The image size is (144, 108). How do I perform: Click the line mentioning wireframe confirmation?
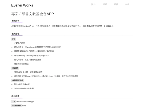pyautogui.click(x=38, y=47)
